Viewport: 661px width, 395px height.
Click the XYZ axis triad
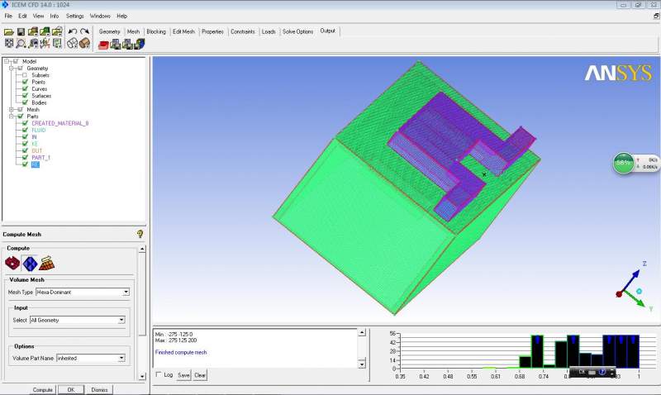pos(634,287)
